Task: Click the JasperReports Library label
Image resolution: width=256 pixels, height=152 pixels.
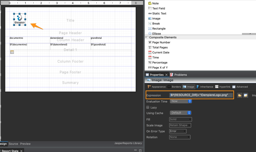Action: pyautogui.click(x=128, y=143)
